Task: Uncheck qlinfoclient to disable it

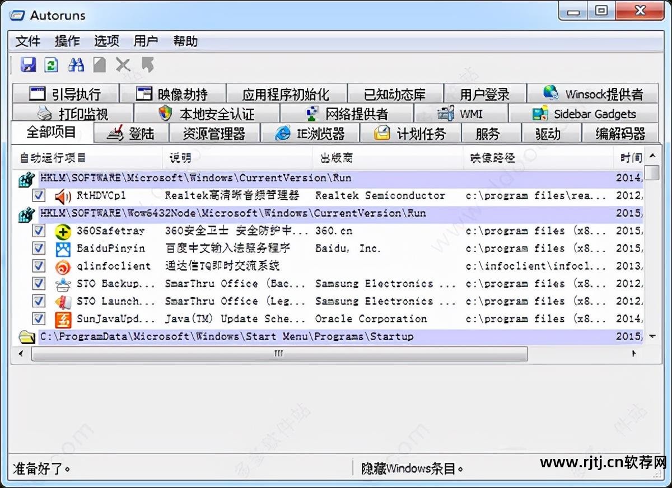Action: pos(38,266)
